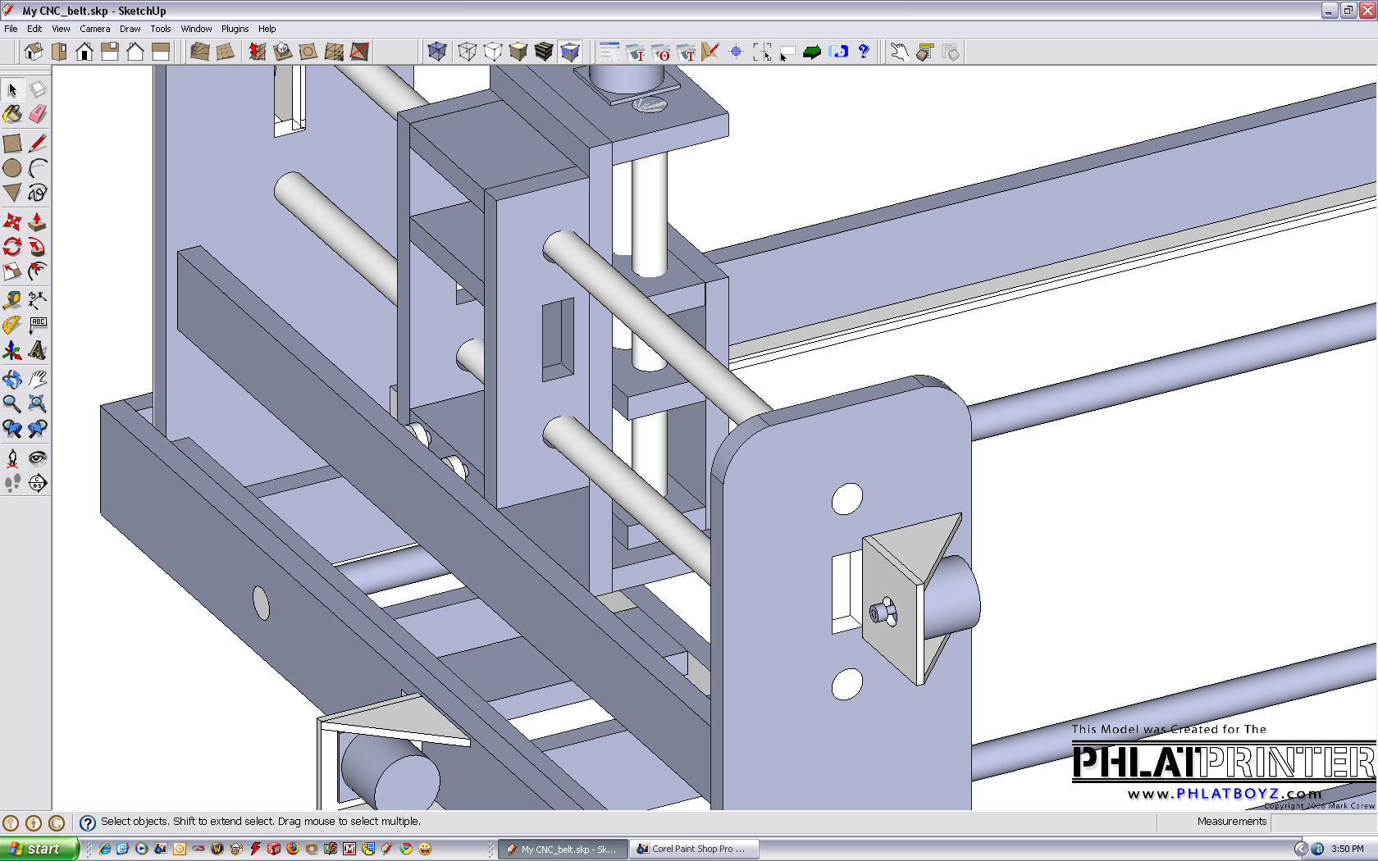Click the Protractor tool
1378x861 pixels.
[x=12, y=326]
